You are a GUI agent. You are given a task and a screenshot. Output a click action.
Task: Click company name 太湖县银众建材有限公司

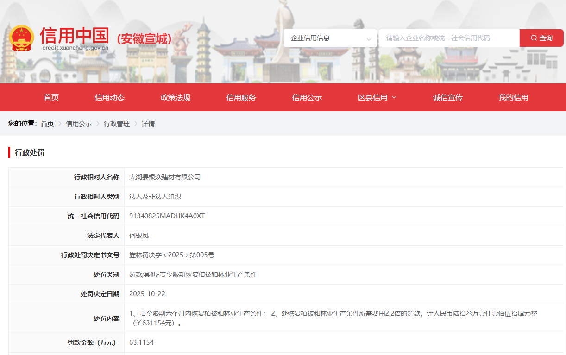click(x=165, y=177)
